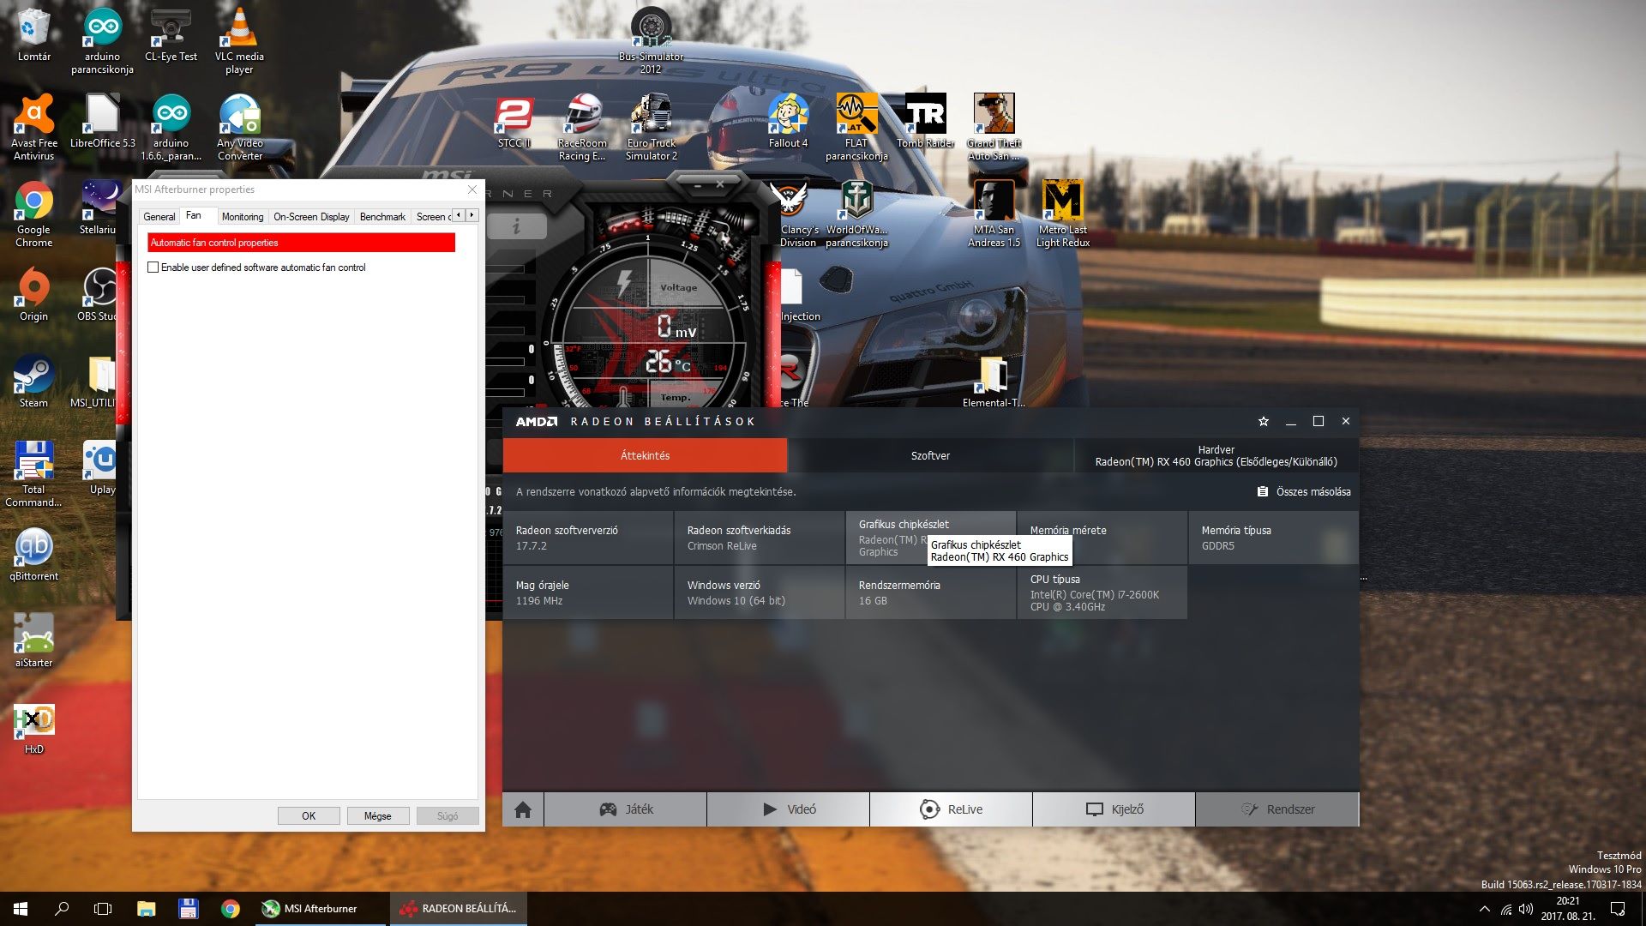The height and width of the screenshot is (926, 1646).
Task: Launch Grand Theft Auto San Andreas shortcut
Action: click(994, 127)
